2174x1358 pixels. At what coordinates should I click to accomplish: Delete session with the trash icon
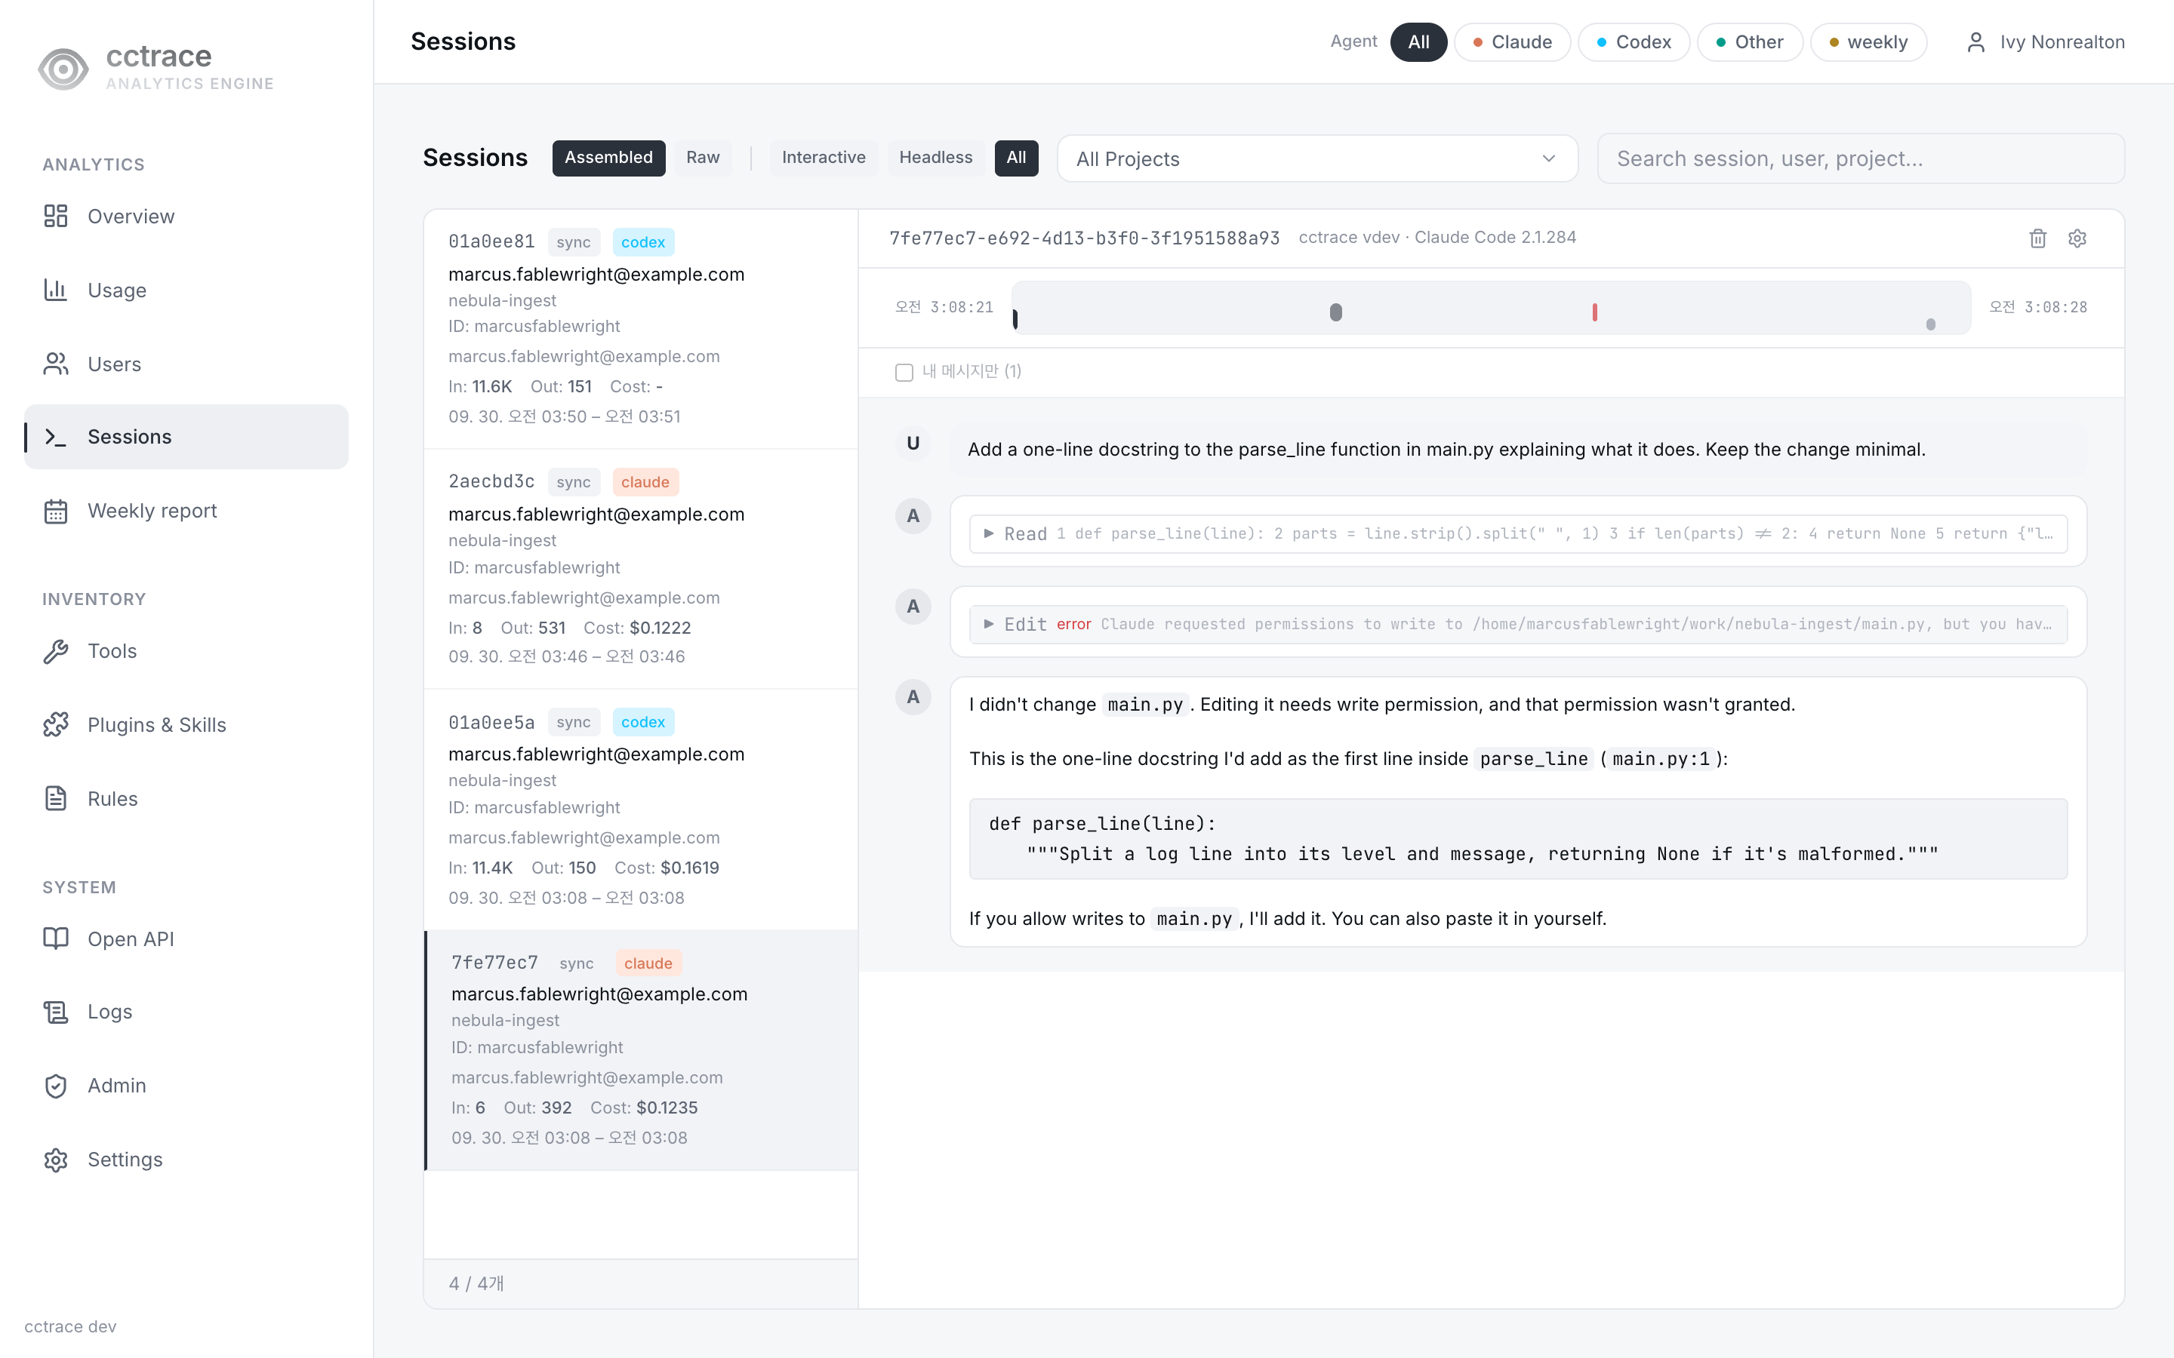pos(2037,238)
